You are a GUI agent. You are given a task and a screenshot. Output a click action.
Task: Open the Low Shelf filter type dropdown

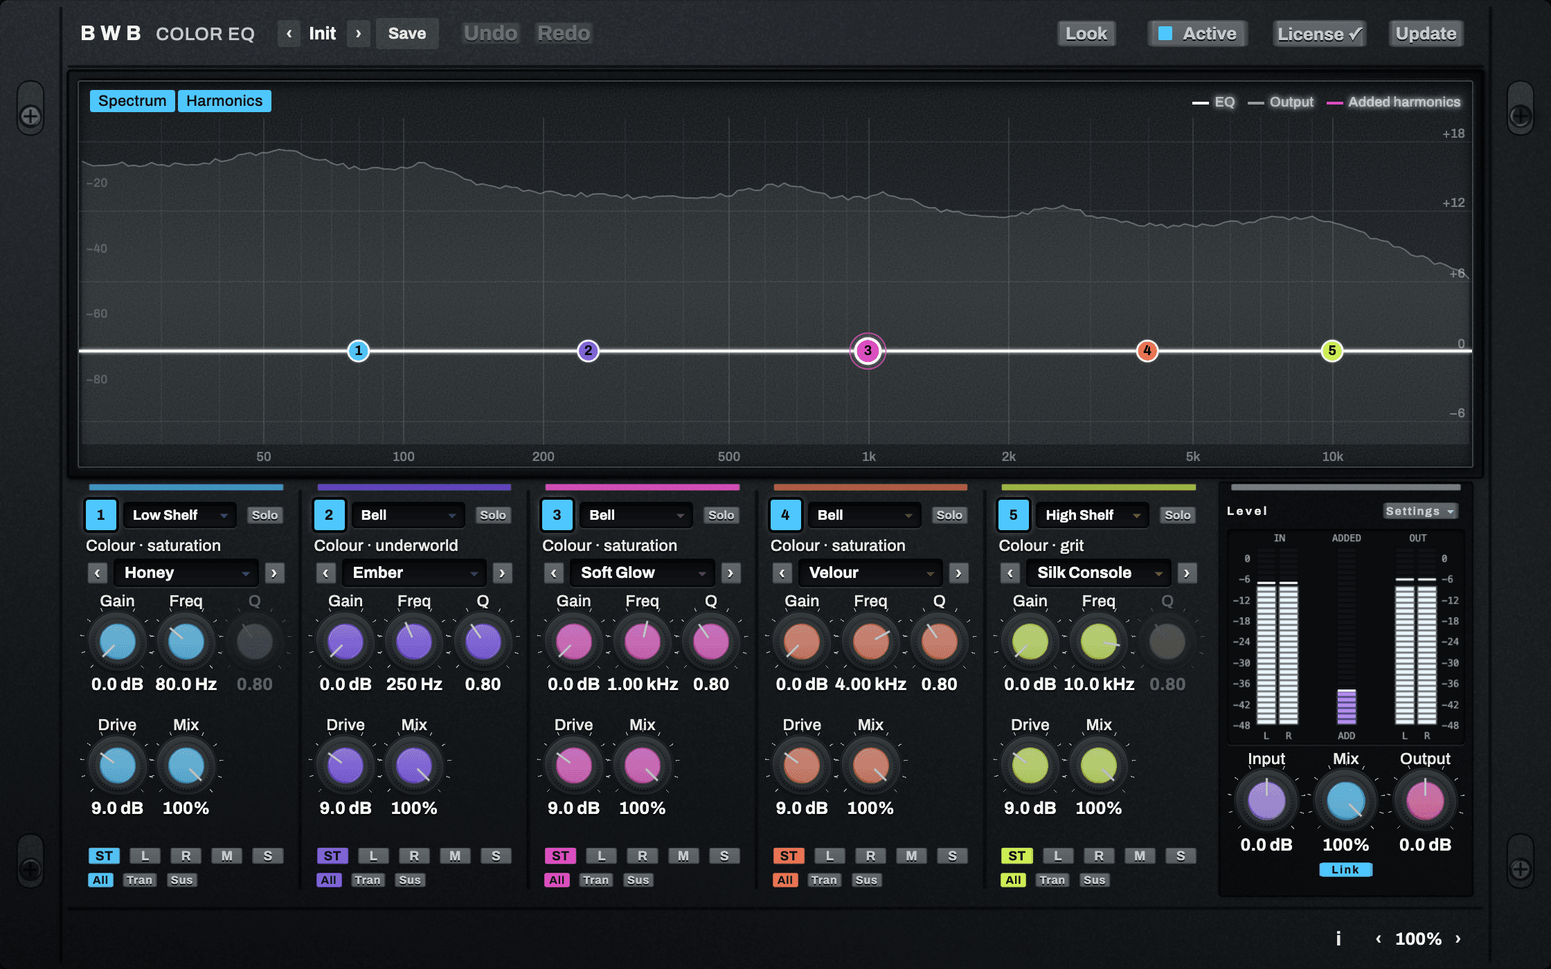pyautogui.click(x=180, y=515)
